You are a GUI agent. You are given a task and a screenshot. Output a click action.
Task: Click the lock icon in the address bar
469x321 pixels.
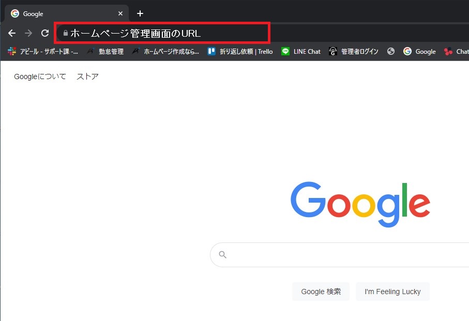pyautogui.click(x=65, y=33)
